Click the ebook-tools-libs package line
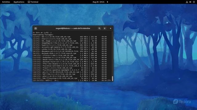This screenshot has height=110, width=197. pyautogui.click(x=70, y=60)
